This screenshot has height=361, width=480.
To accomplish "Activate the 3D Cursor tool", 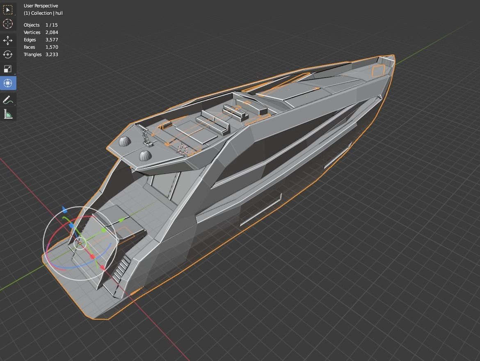I will 8,24.
